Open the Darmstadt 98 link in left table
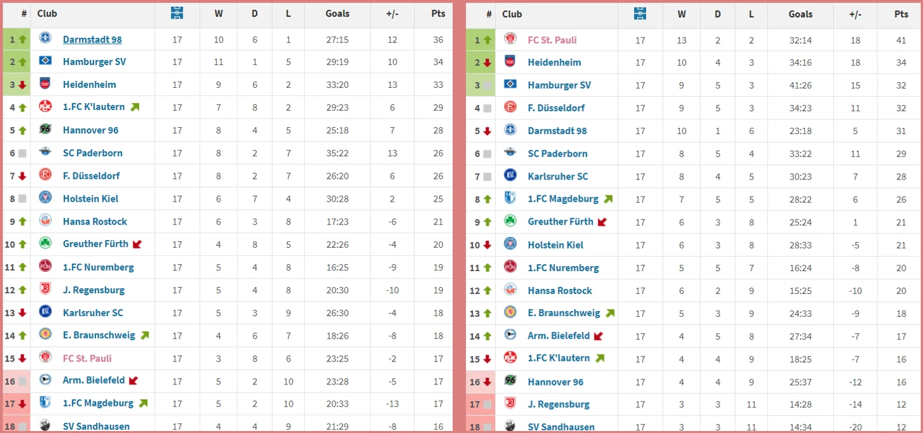Image resolution: width=923 pixels, height=433 pixels. pos(92,39)
